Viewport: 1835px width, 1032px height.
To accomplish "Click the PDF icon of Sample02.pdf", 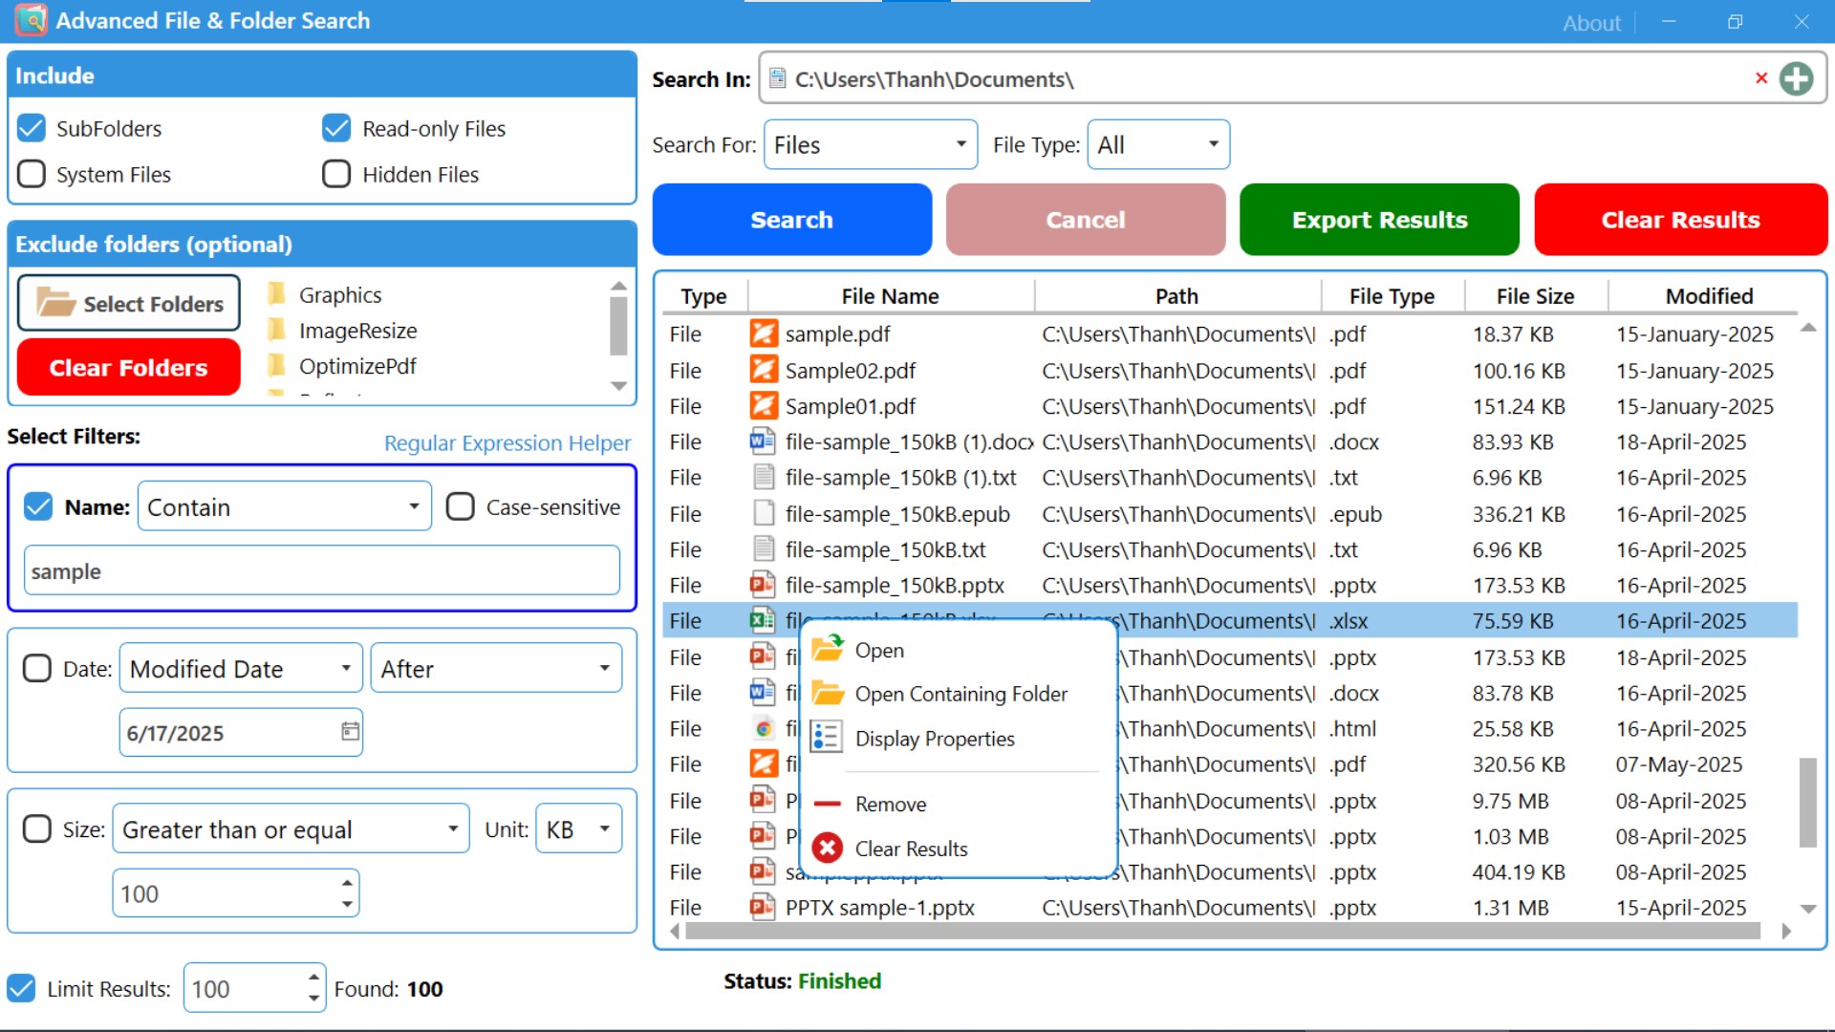I will [763, 370].
